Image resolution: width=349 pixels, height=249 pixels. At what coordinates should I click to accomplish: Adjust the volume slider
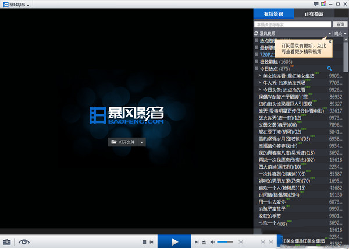[225, 242]
